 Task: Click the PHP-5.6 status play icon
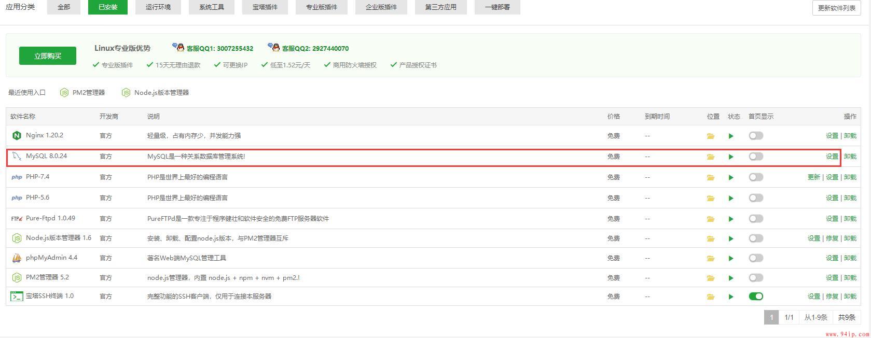(x=731, y=198)
